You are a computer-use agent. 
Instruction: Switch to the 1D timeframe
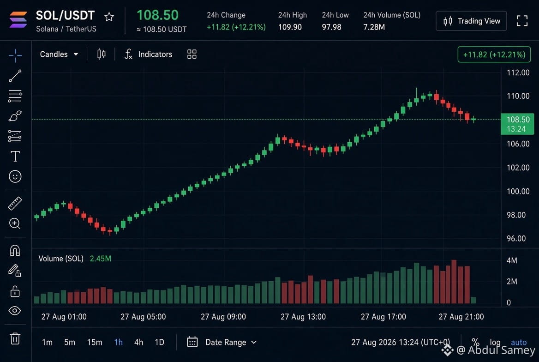pyautogui.click(x=160, y=343)
